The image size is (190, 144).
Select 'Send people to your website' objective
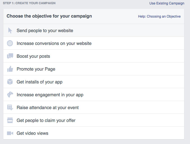pyautogui.click(x=94, y=30)
